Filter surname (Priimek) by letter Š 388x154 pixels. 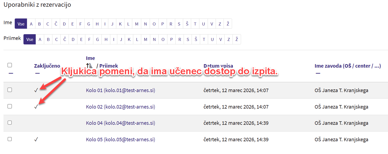(x=196, y=39)
